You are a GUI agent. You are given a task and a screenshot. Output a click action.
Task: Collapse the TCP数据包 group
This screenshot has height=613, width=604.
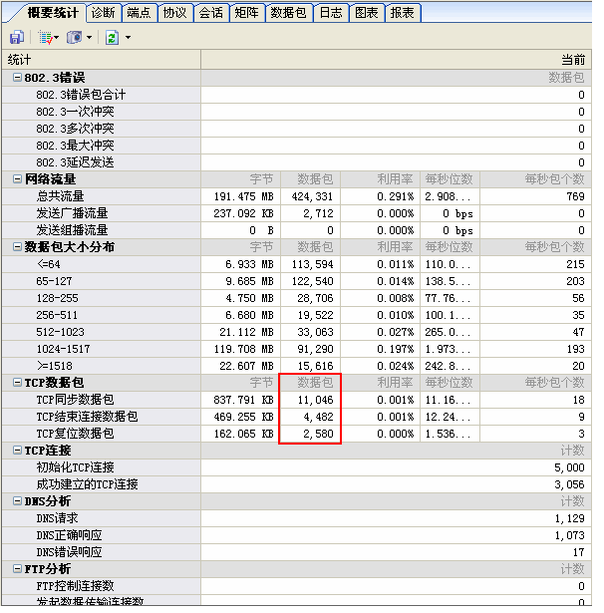[17, 383]
